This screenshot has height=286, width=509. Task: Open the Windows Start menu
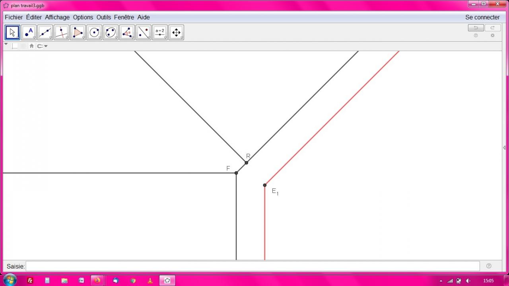coord(10,280)
